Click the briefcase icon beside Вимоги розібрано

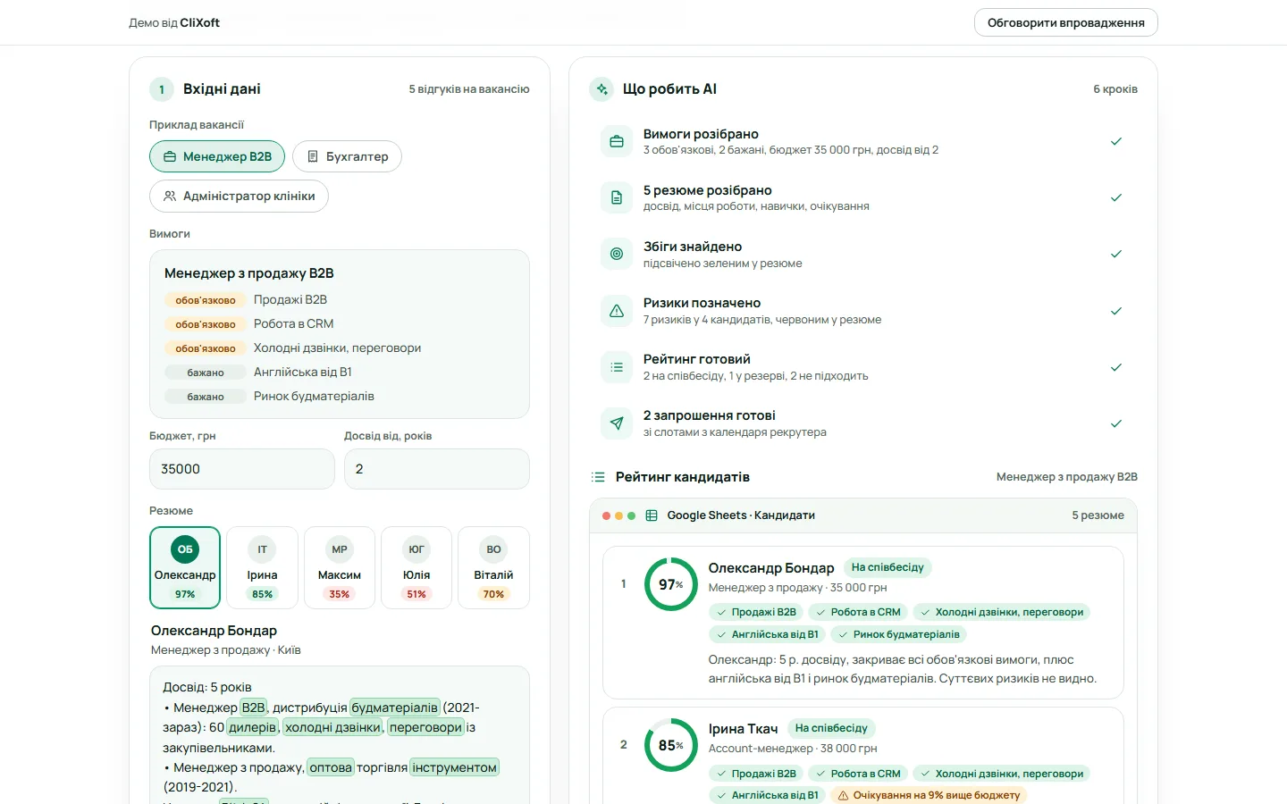617,141
